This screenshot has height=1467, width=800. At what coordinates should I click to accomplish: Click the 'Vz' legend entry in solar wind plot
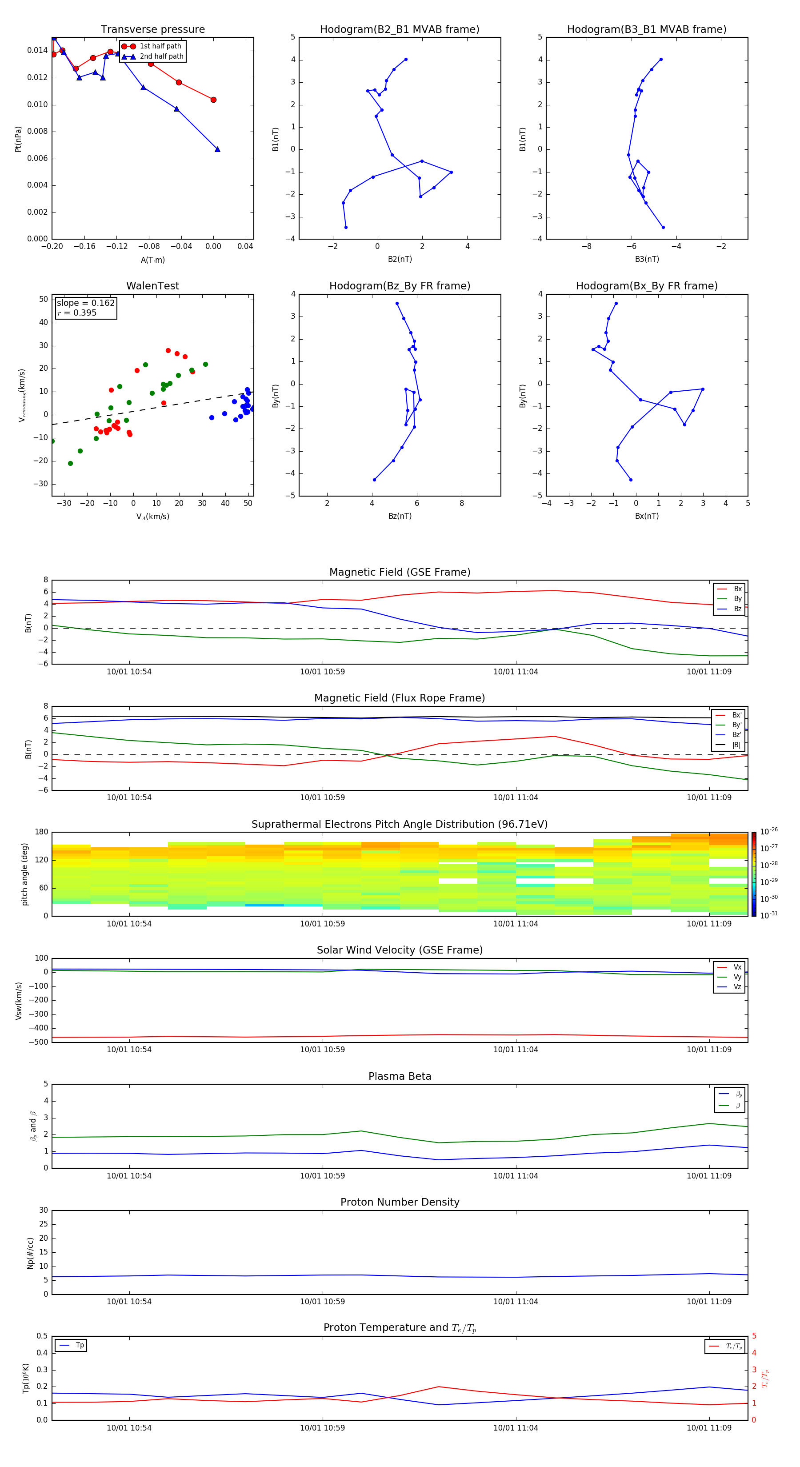coord(729,987)
